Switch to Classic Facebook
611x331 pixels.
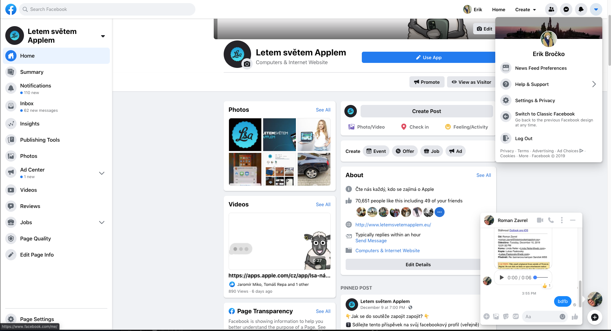[x=548, y=119]
